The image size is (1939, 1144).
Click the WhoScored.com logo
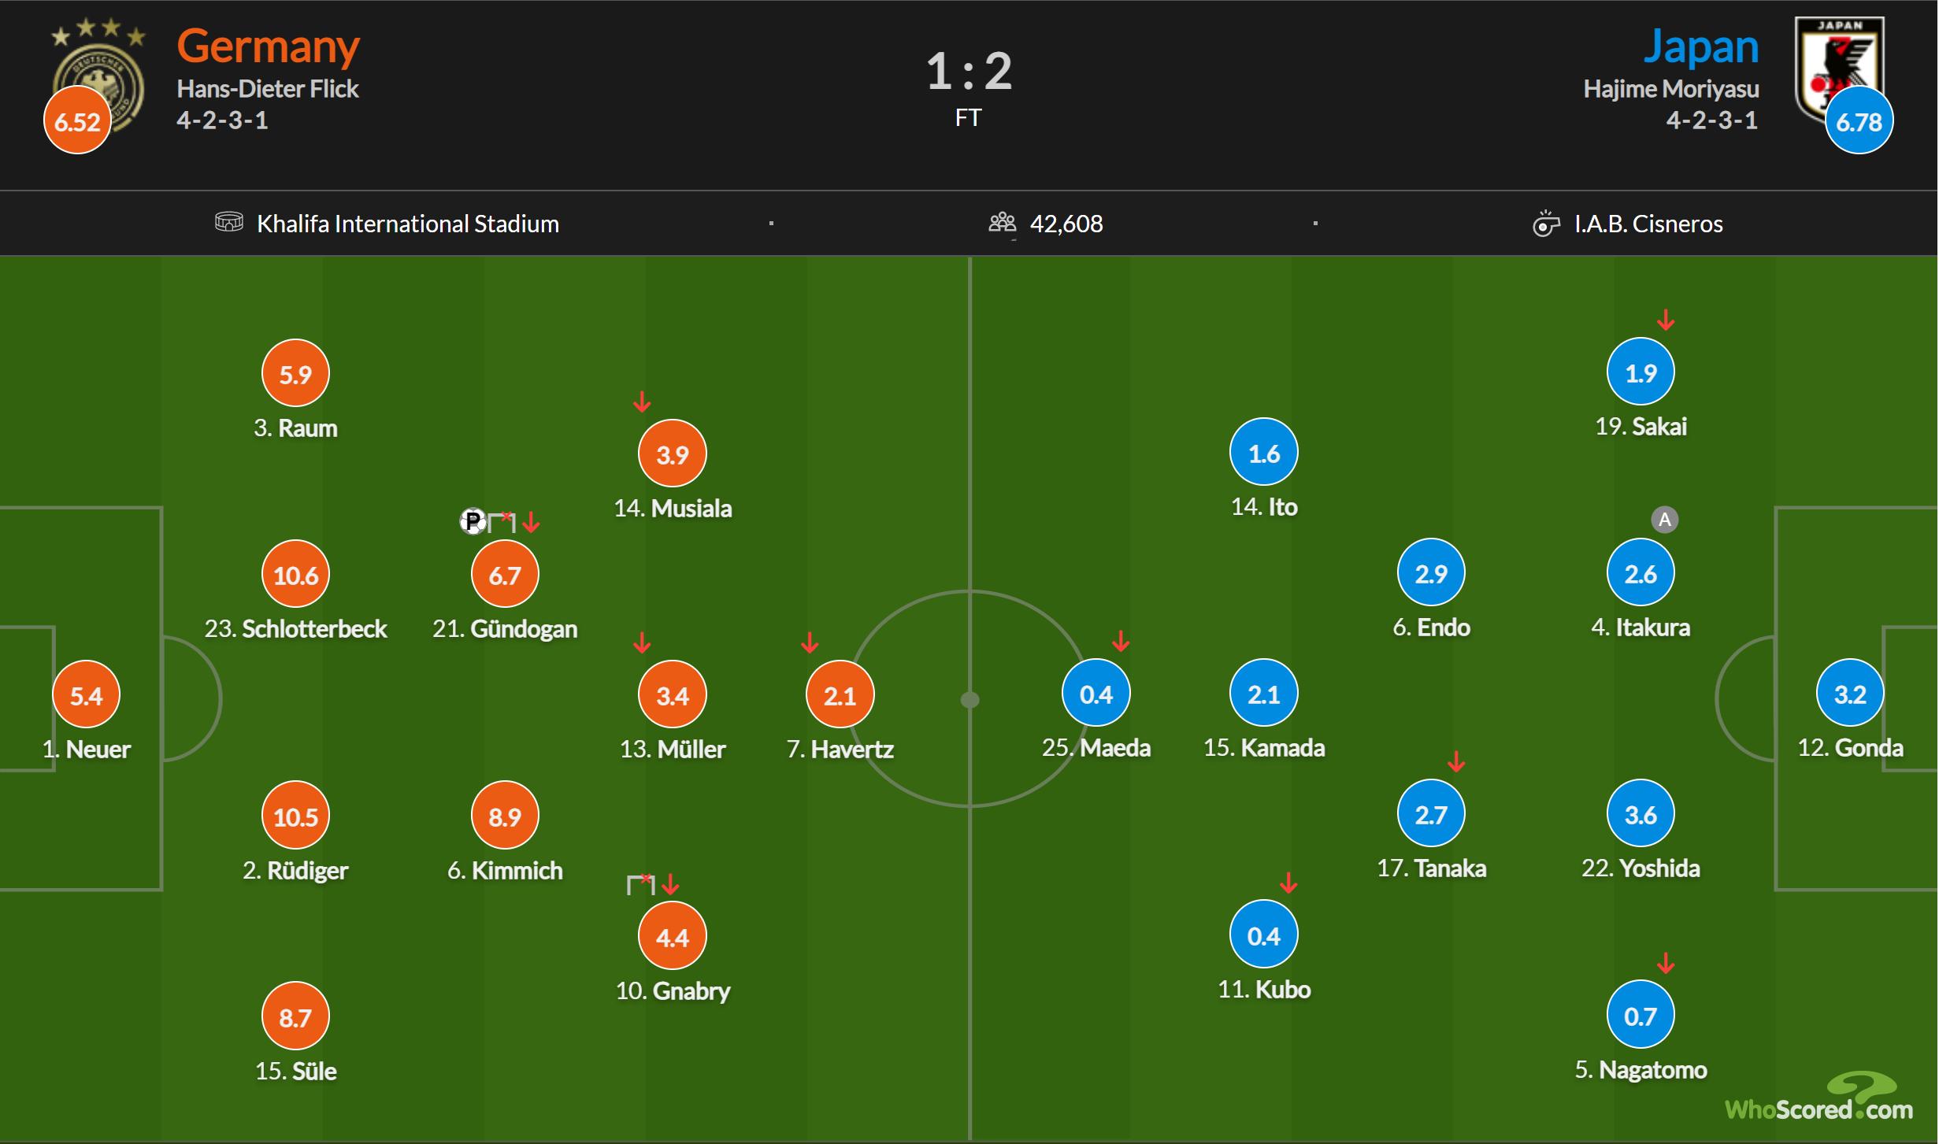click(x=1819, y=1098)
